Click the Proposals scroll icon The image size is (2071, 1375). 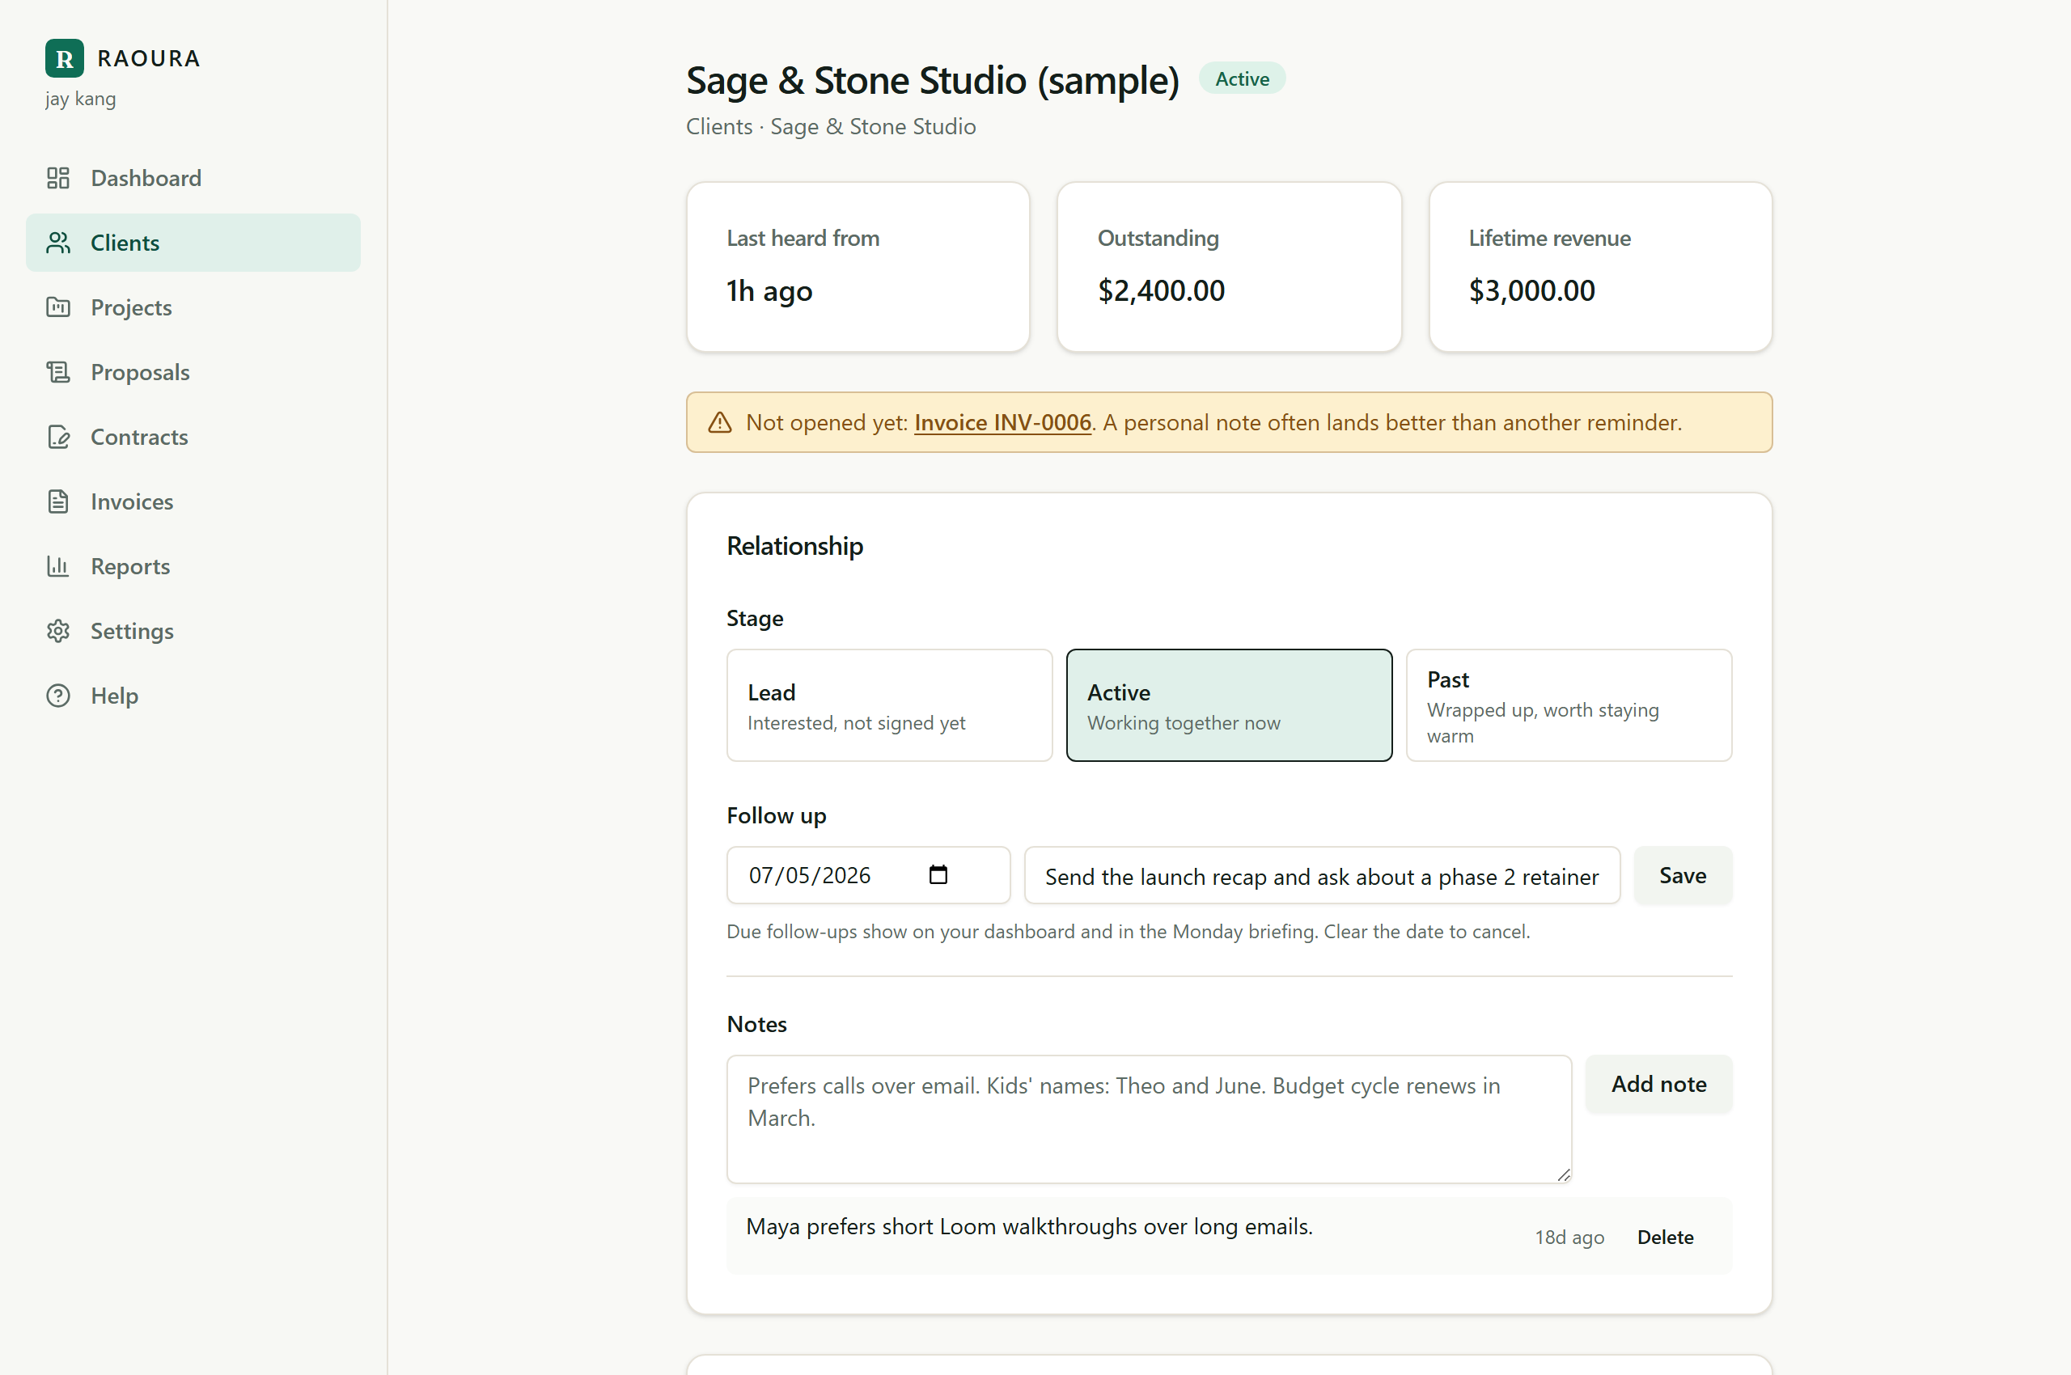[58, 373]
